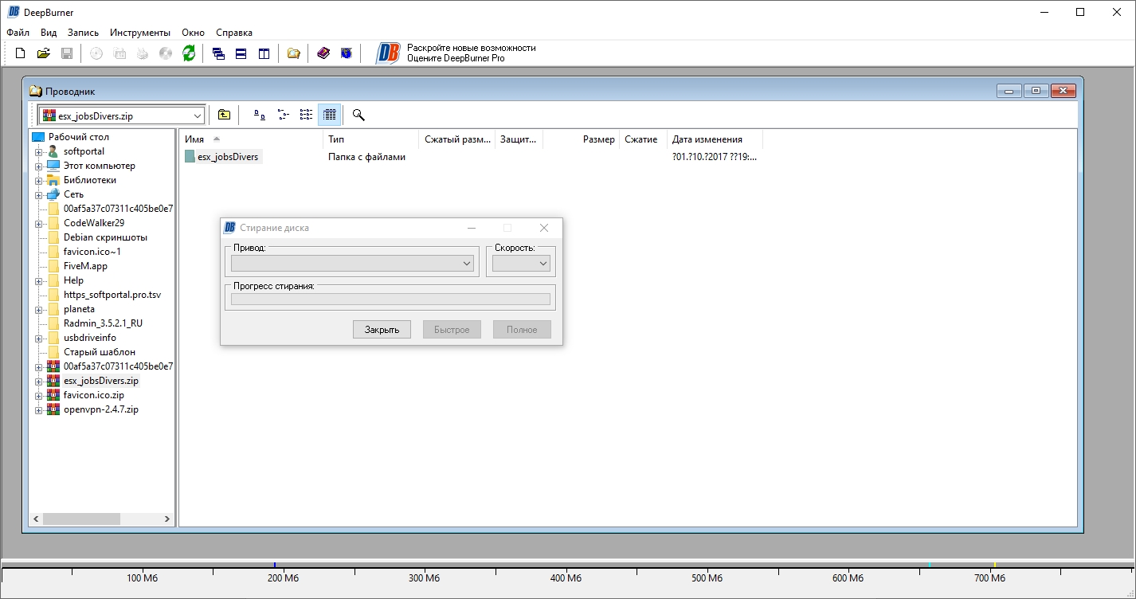Toggle the Explorer panel folder icon
Screen dimensions: 1136x599
click(x=293, y=53)
